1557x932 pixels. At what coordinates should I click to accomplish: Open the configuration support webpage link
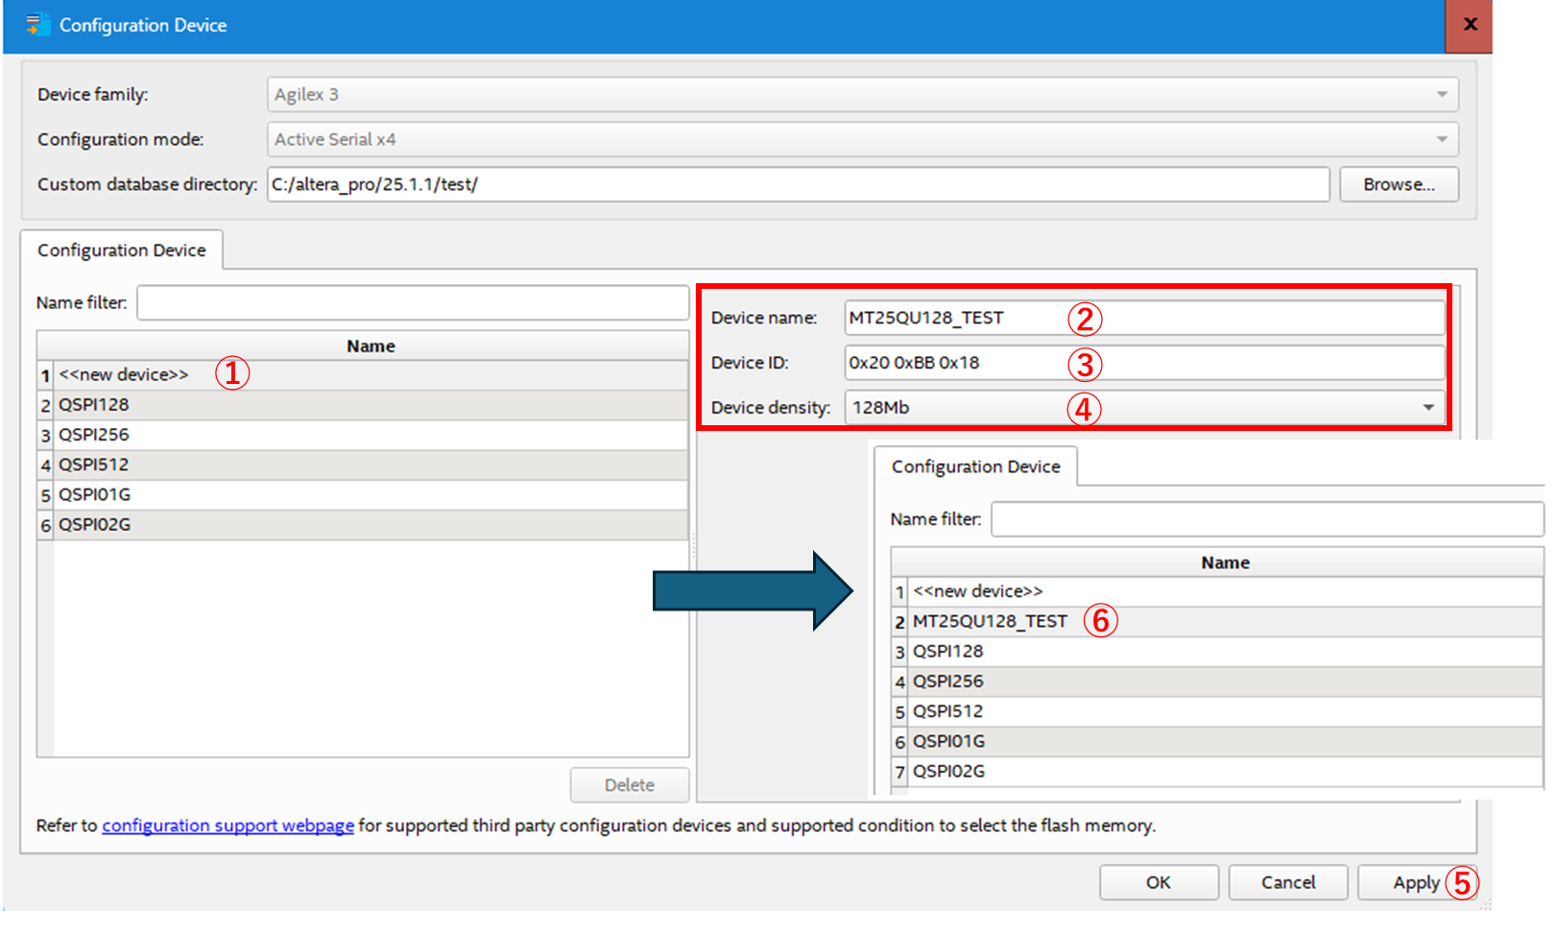point(228,825)
